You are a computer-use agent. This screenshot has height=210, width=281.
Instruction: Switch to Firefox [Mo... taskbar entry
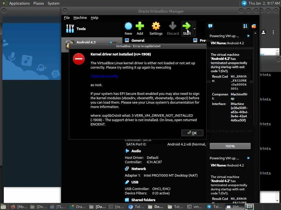[19, 207]
